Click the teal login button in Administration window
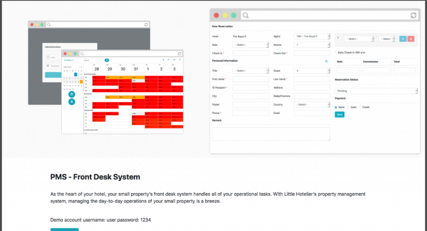 53,75
